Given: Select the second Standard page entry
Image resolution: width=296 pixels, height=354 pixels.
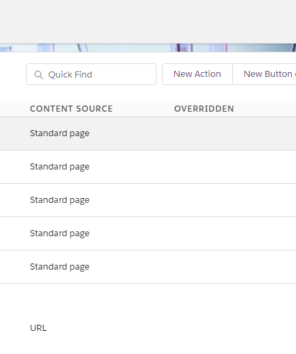Looking at the screenshot, I should click(60, 167).
